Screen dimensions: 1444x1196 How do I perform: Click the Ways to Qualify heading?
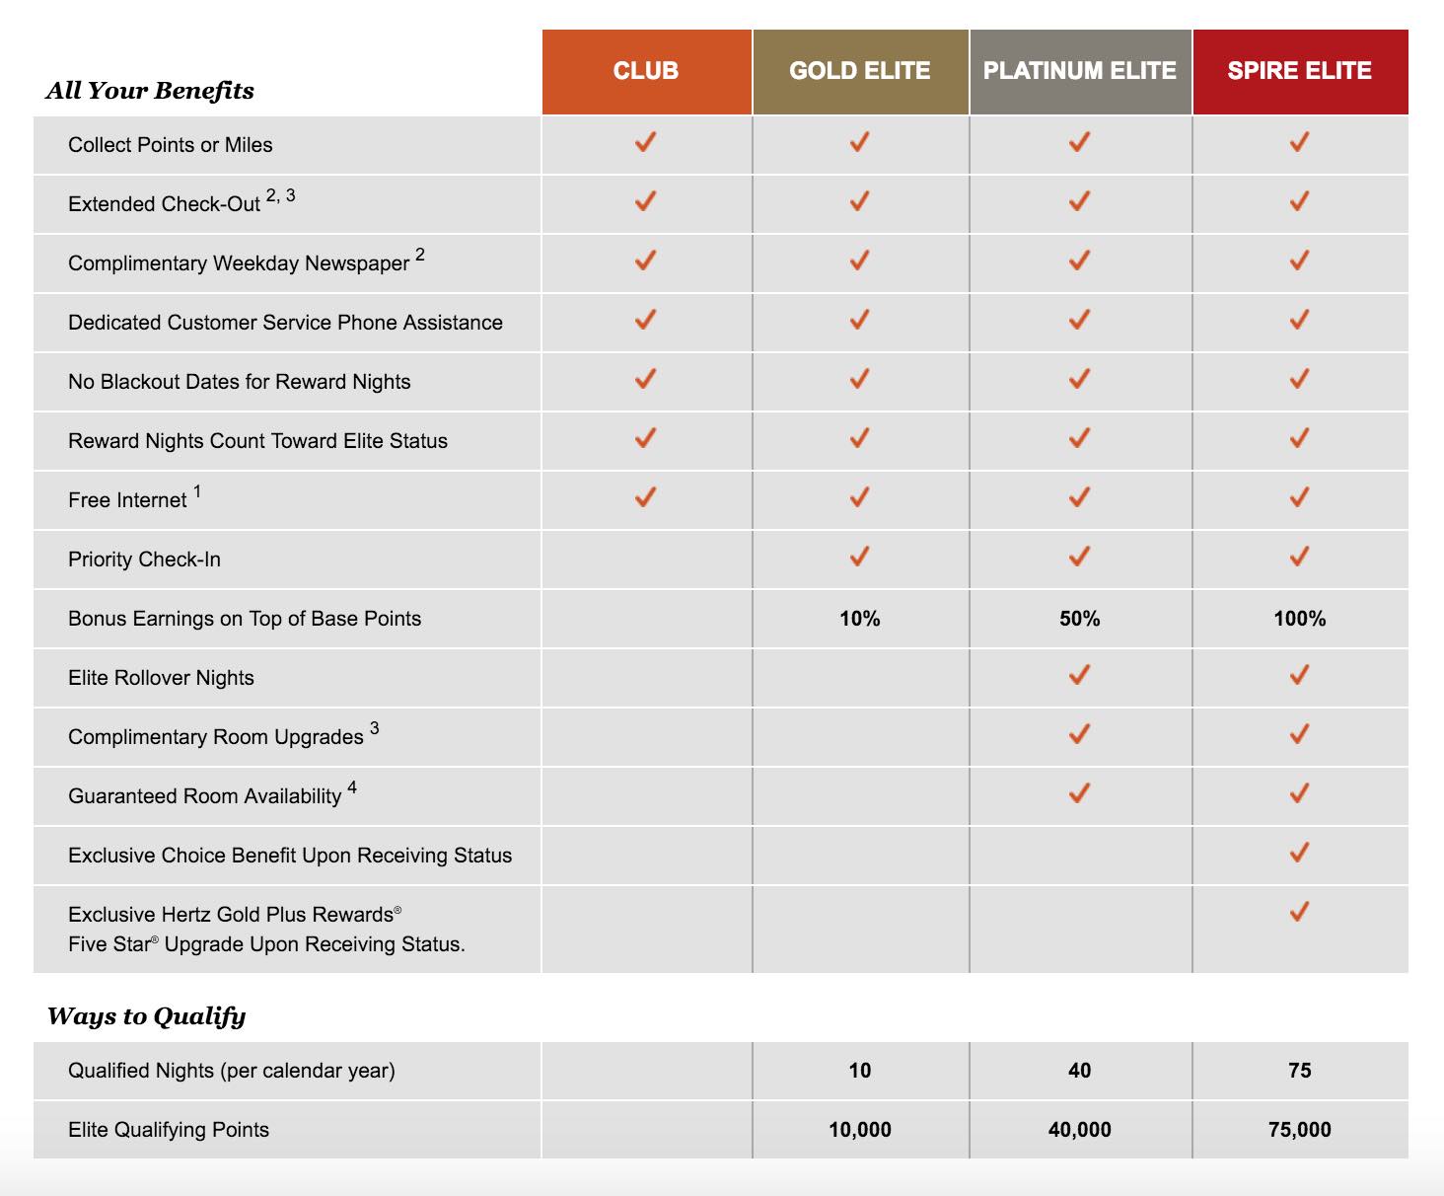146,1016
